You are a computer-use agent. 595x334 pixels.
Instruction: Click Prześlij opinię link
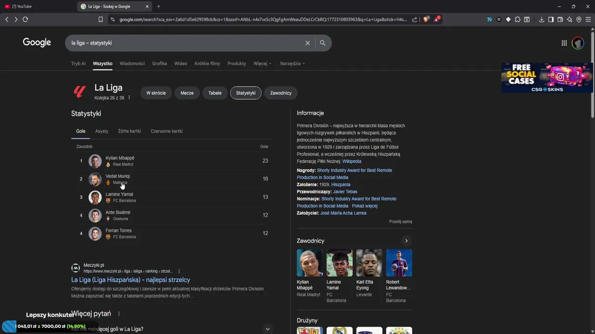coord(401,222)
